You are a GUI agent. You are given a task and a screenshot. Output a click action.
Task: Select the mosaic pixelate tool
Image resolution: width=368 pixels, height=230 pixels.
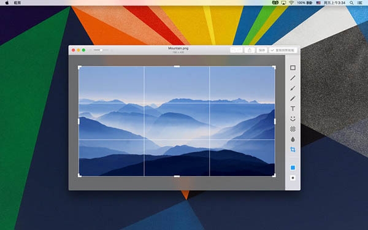(293, 129)
